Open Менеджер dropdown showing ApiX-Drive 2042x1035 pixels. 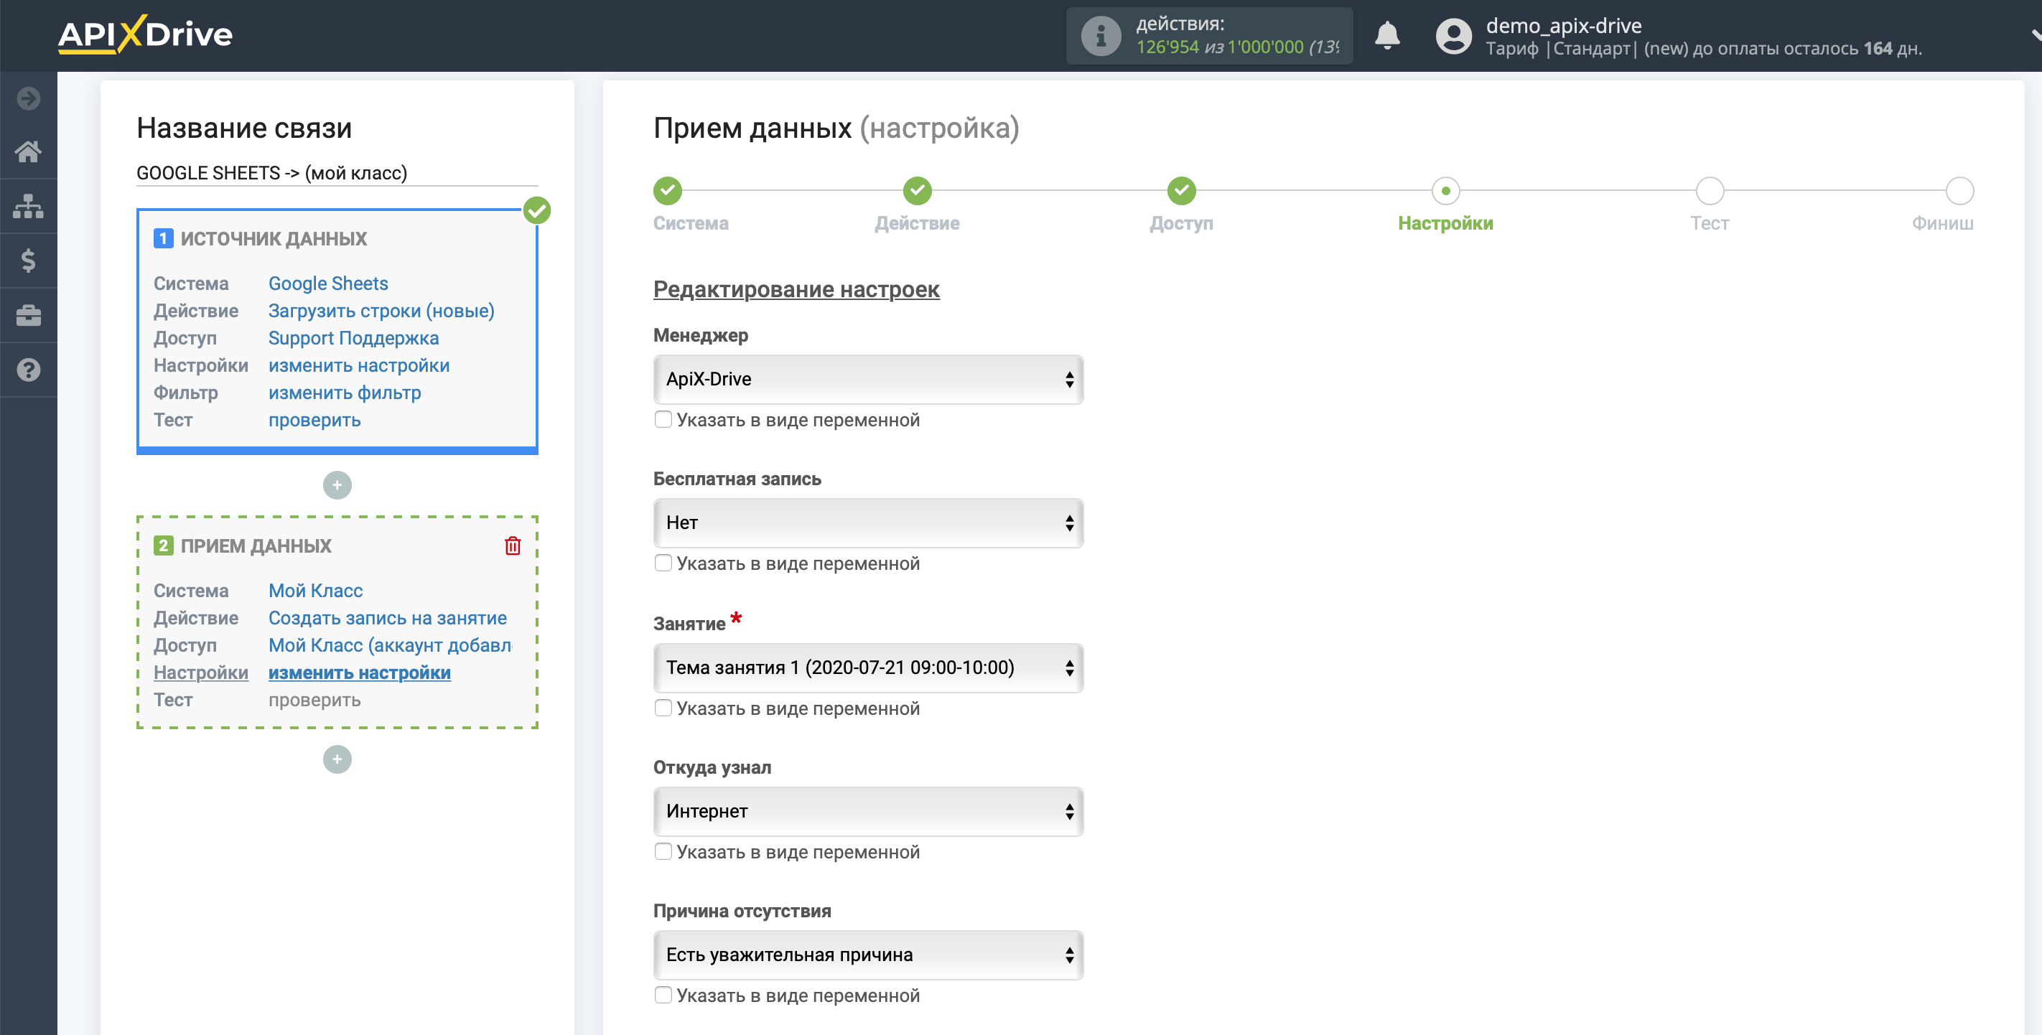tap(868, 379)
